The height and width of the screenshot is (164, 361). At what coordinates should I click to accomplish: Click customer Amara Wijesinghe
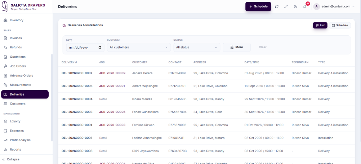click(145, 86)
